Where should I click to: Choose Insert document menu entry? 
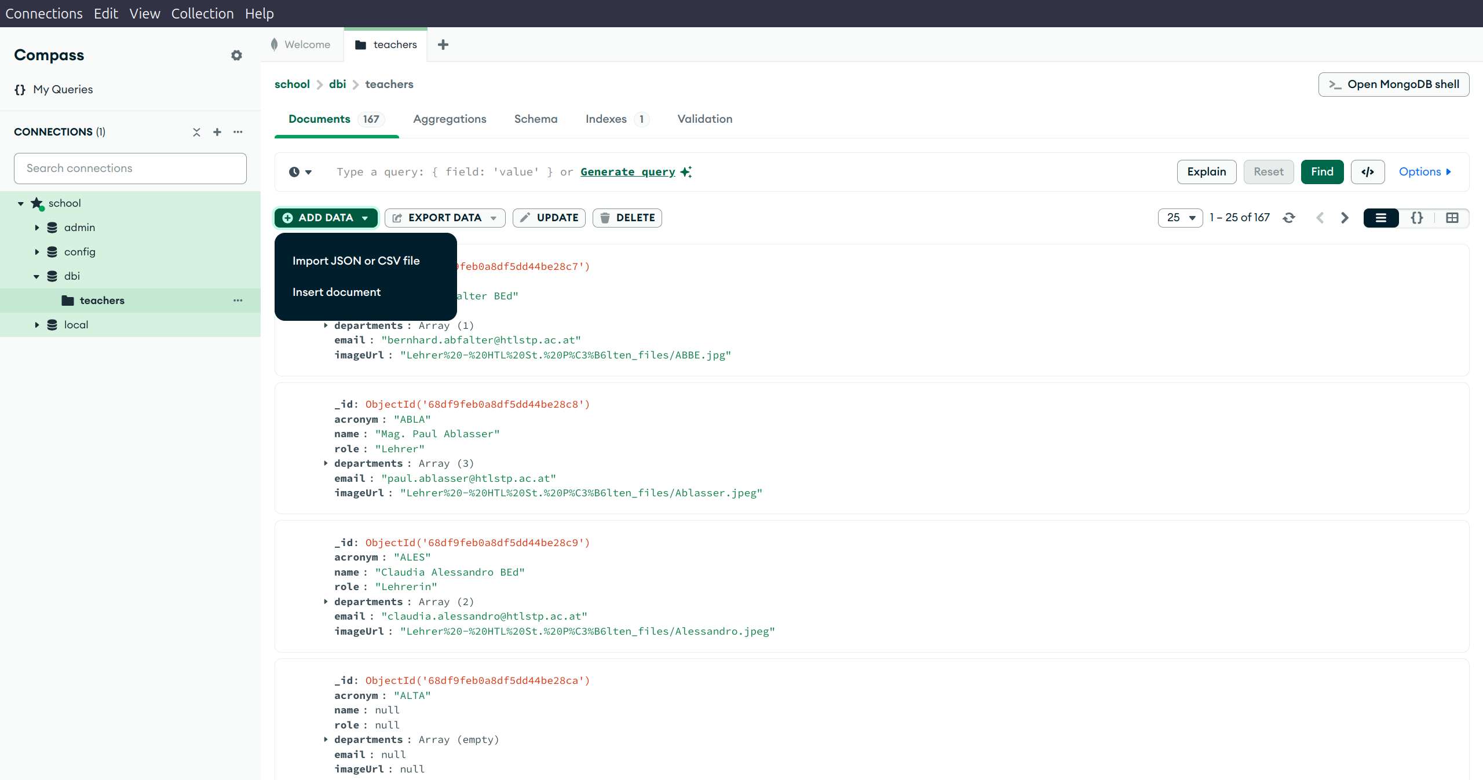(x=337, y=292)
